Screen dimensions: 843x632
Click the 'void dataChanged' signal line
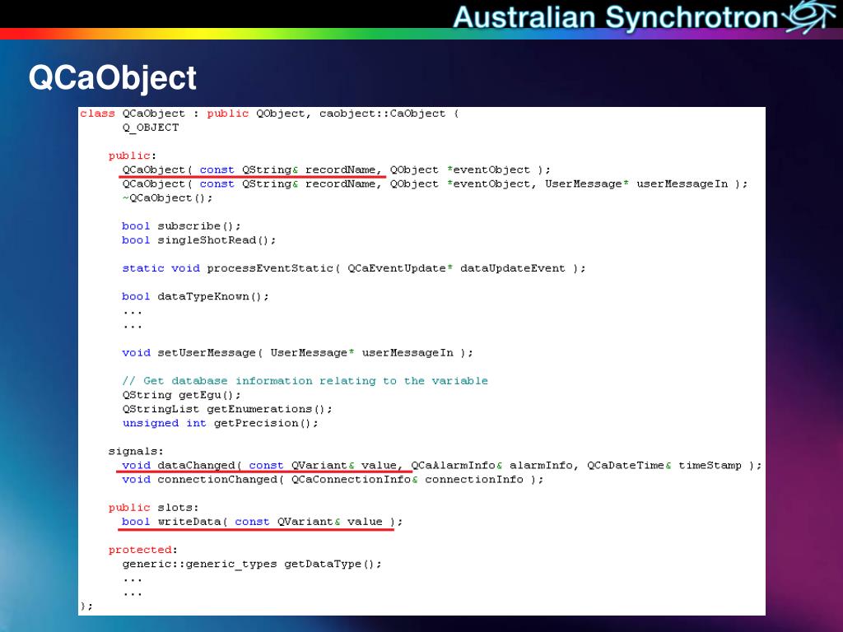point(441,466)
